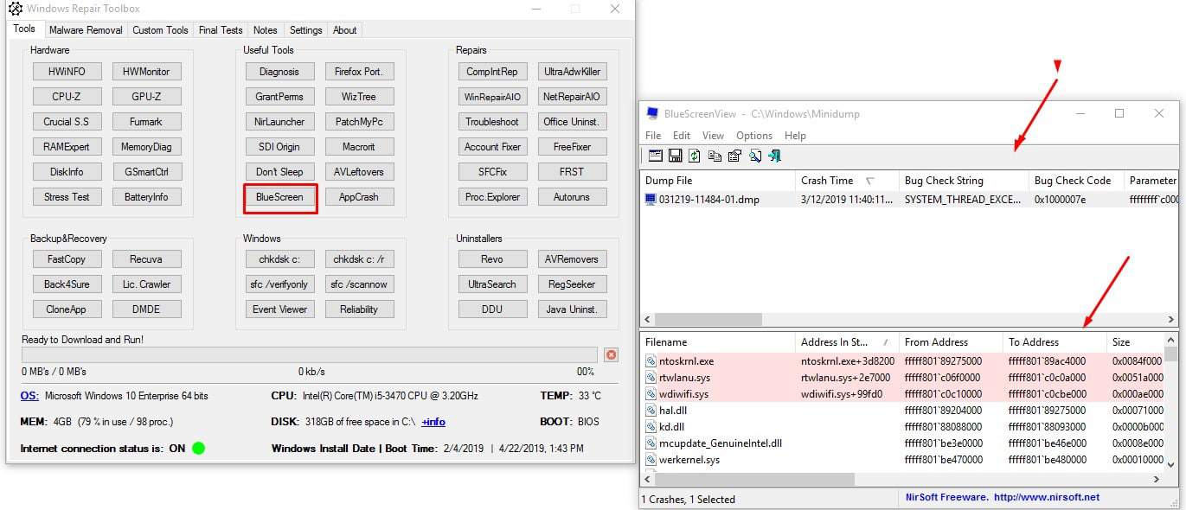This screenshot has height=510, width=1186.
Task: Click the Revo uninstaller button
Action: click(x=492, y=259)
